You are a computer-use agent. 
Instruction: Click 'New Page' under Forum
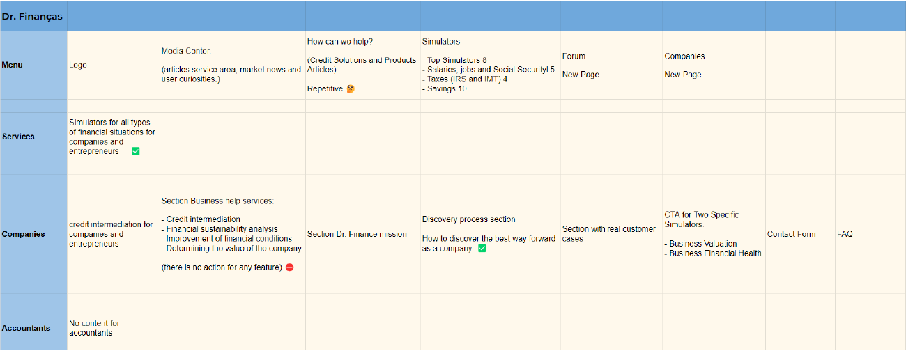(x=581, y=75)
